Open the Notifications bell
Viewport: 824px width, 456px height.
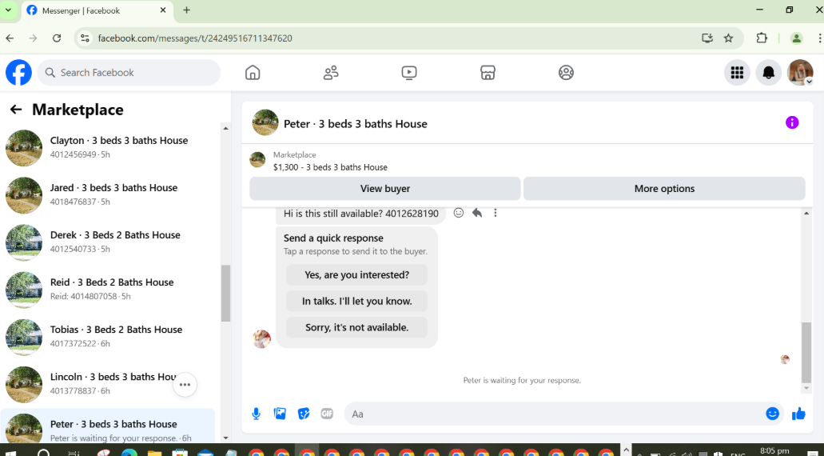(x=768, y=73)
